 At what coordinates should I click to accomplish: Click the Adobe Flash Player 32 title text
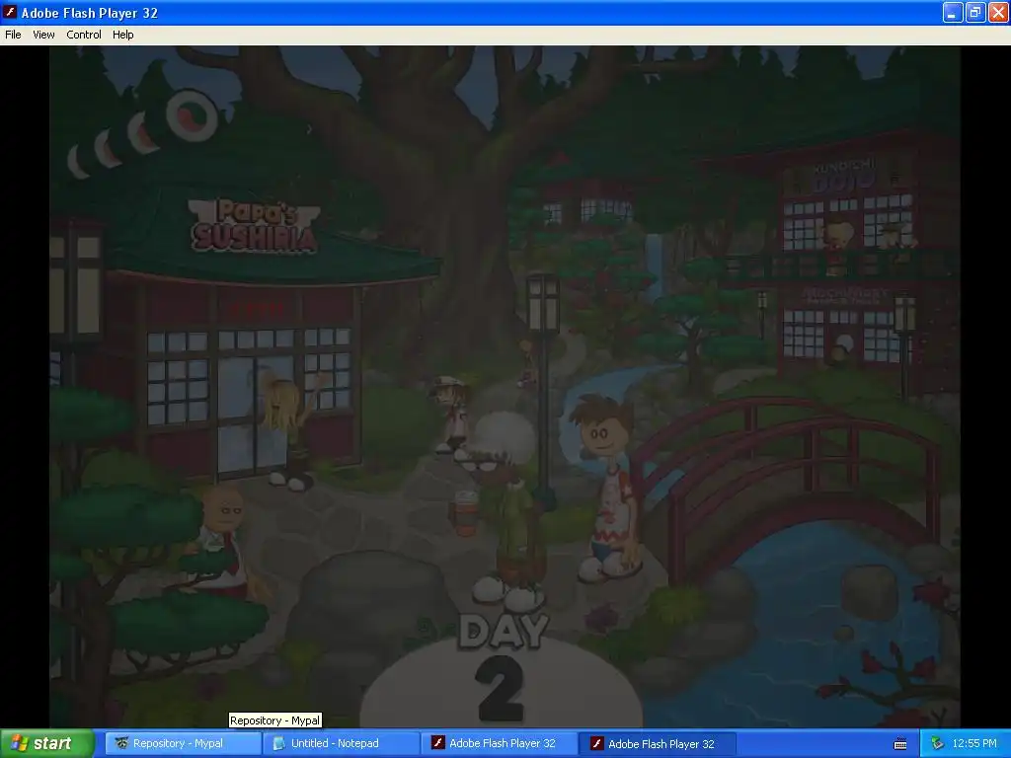tap(90, 13)
